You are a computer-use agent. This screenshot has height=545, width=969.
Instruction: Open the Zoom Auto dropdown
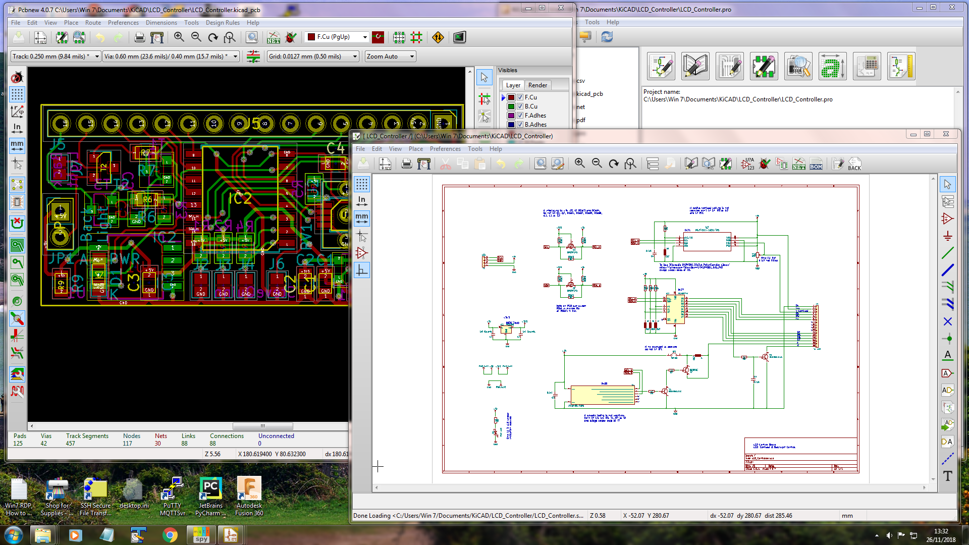[390, 57]
